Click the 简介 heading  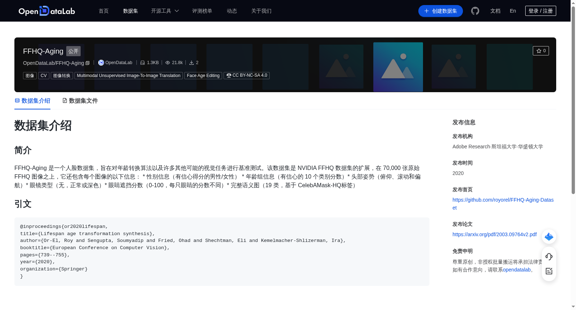pos(23,150)
